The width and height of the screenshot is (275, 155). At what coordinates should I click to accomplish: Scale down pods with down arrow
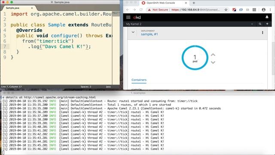pos(213,62)
